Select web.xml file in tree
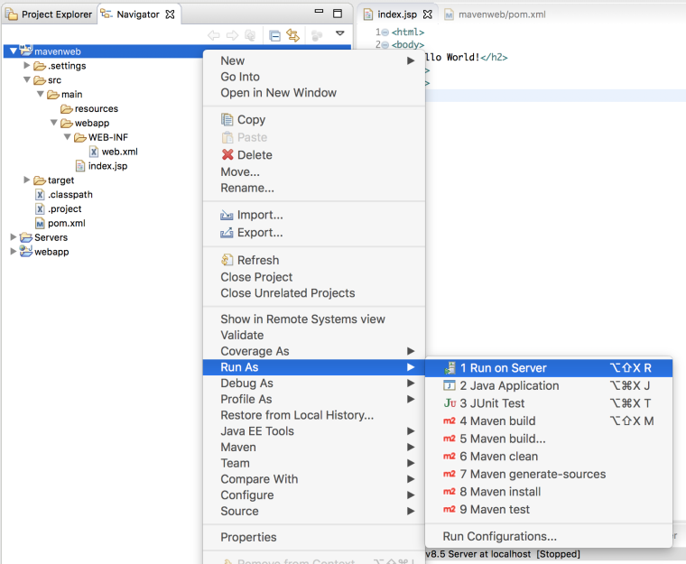The width and height of the screenshot is (686, 564). pyautogui.click(x=114, y=152)
